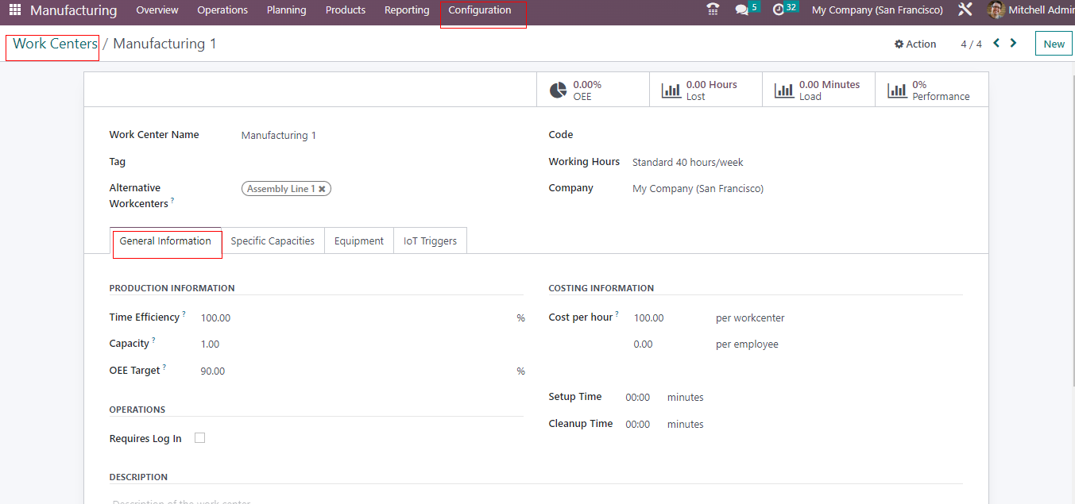Switch to the Specific Capacities tab
Viewport: 1075px width, 504px height.
[273, 241]
